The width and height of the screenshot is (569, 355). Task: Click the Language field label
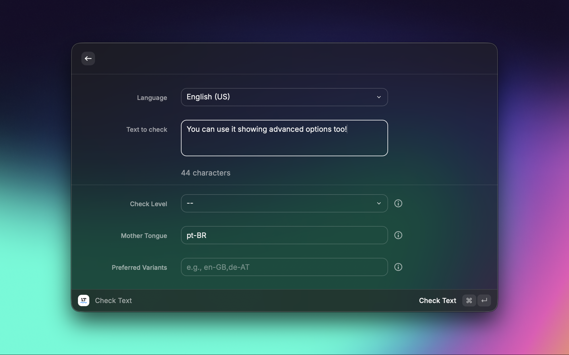[152, 98]
